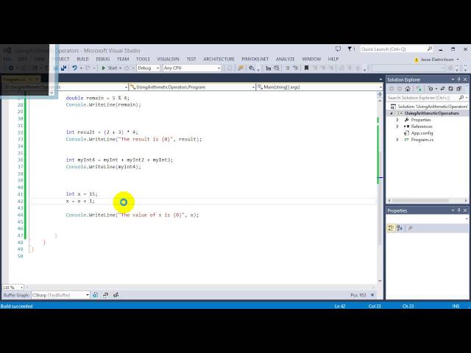Open the PINVOKE.NET menu
Screen dimensions: 471x353
pyautogui.click(x=255, y=59)
